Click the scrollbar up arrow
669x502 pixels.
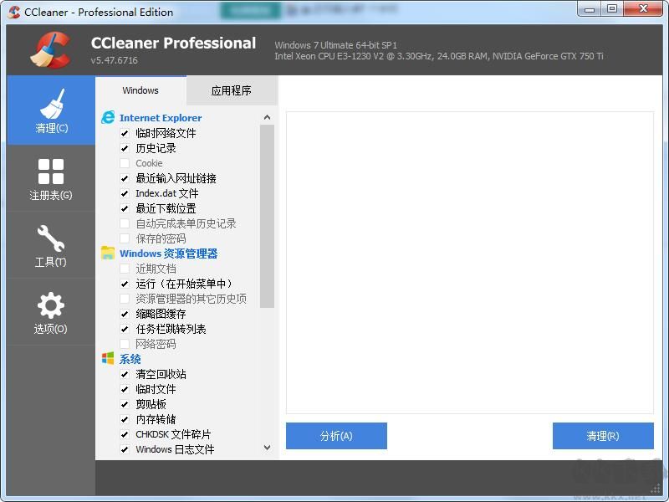click(x=267, y=117)
